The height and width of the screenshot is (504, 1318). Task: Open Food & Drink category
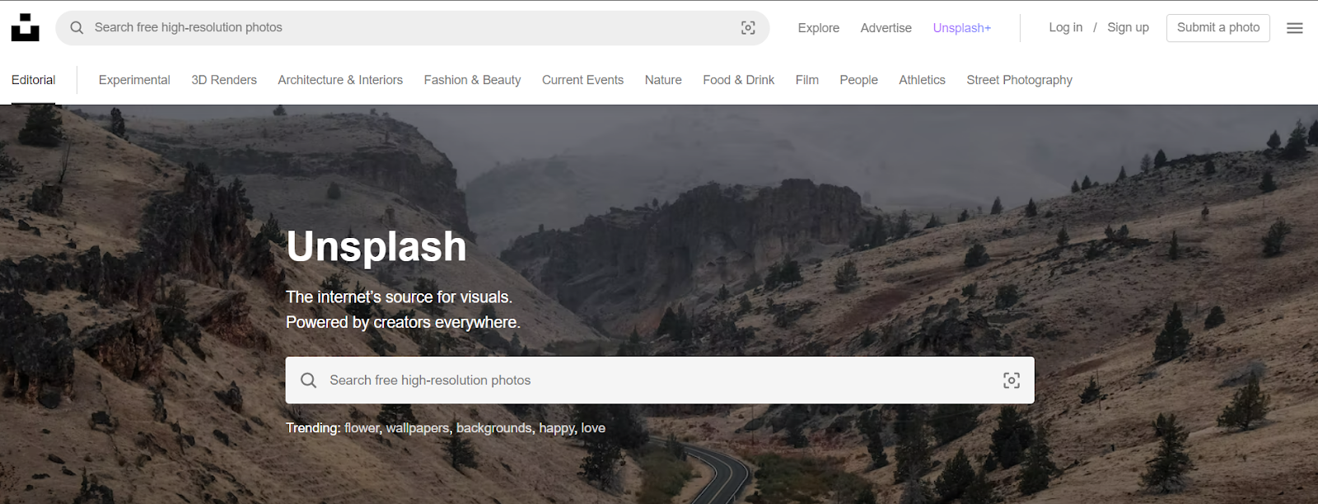739,80
